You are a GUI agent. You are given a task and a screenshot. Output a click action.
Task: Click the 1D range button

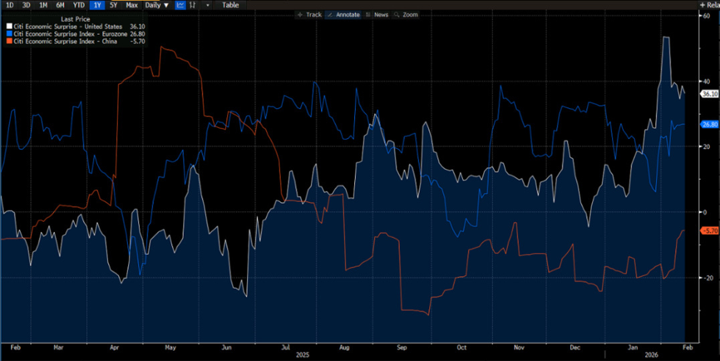9,5
